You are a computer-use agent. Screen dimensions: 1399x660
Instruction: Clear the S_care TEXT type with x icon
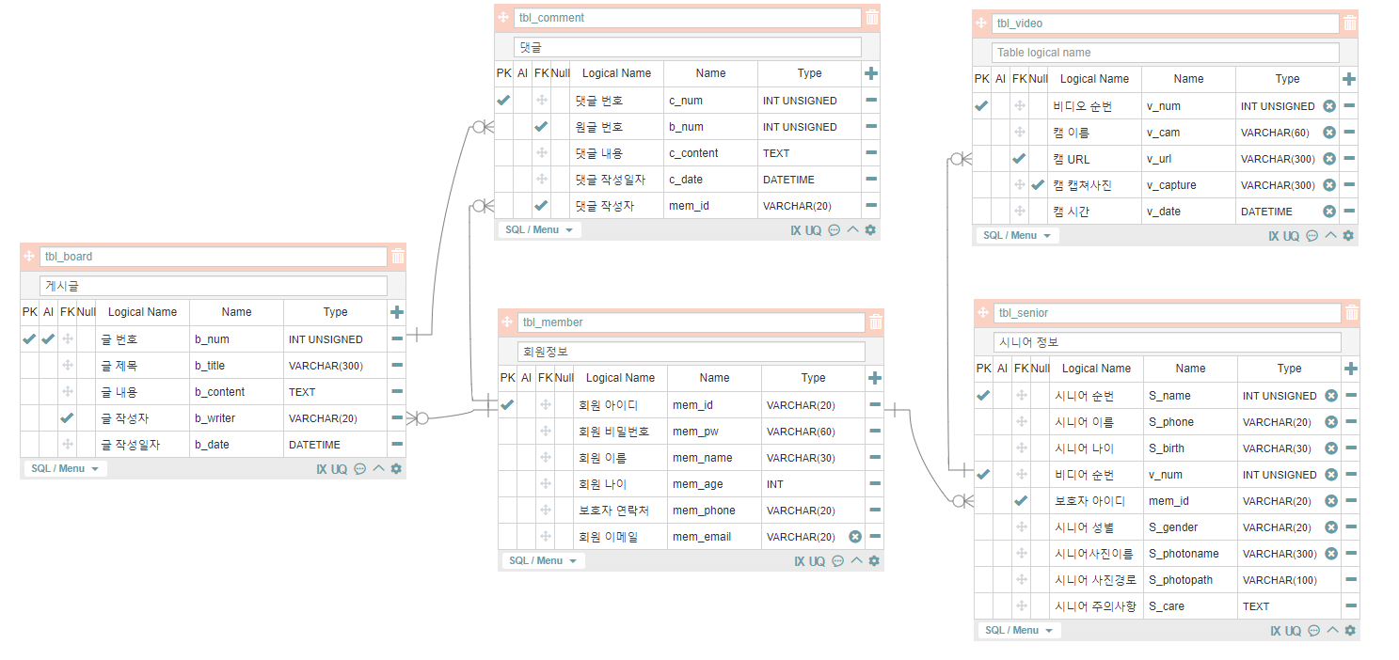pyautogui.click(x=1330, y=605)
